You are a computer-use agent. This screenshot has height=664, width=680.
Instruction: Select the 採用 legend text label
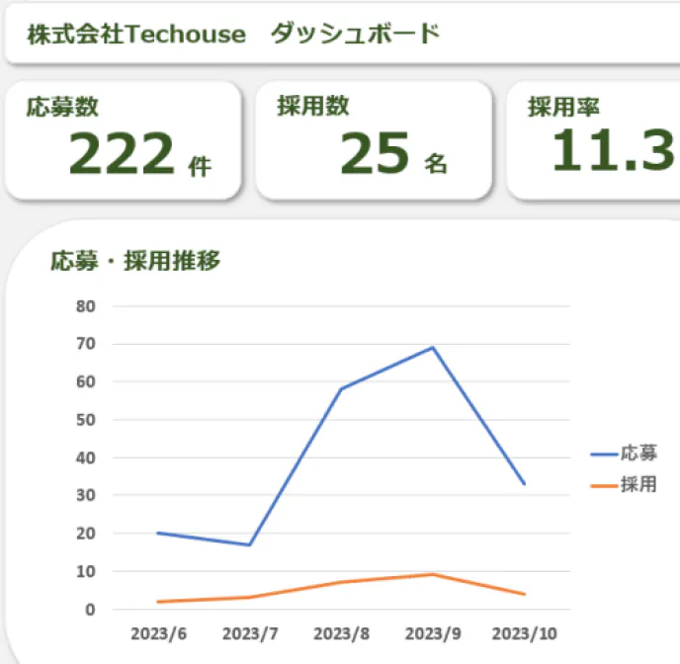[x=638, y=485]
